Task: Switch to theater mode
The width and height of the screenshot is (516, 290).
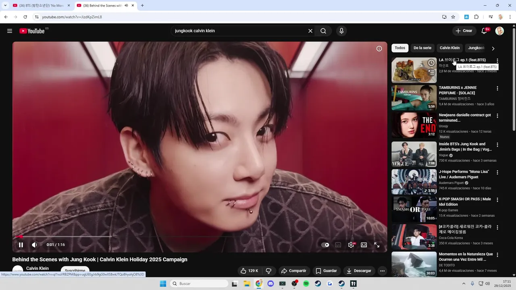Action: coord(364,245)
